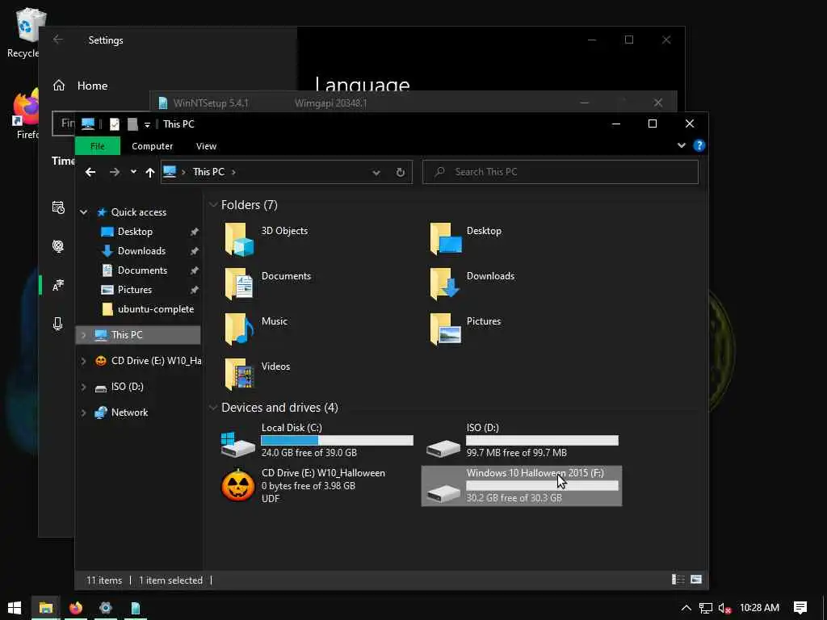827x620 pixels.
Task: Collapse the Devices and drives (4) group
Action: (213, 408)
